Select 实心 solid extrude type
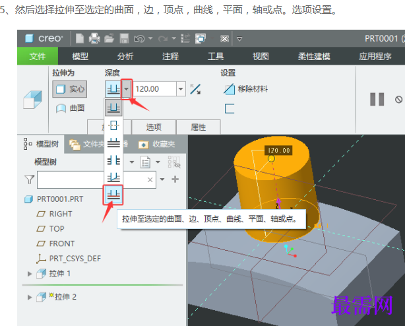405x326 pixels. [x=70, y=89]
